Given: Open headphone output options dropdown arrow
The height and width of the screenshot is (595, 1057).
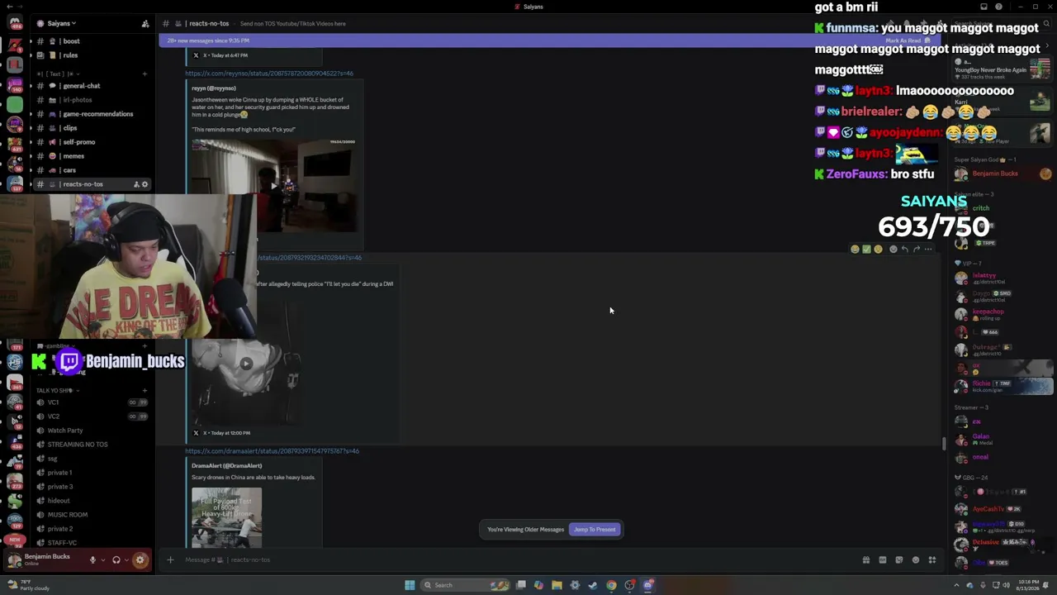Looking at the screenshot, I should tap(126, 560).
